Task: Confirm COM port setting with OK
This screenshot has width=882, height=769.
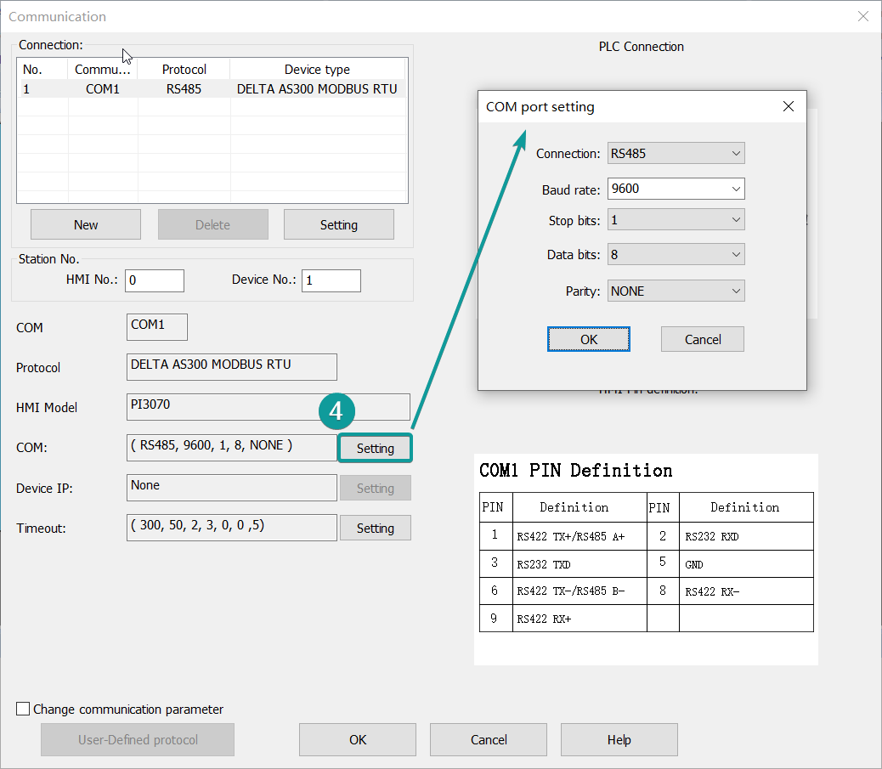Action: (x=589, y=339)
